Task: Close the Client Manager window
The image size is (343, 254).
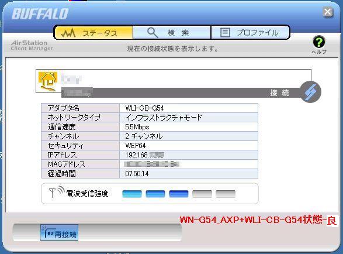Action: tap(328, 12)
